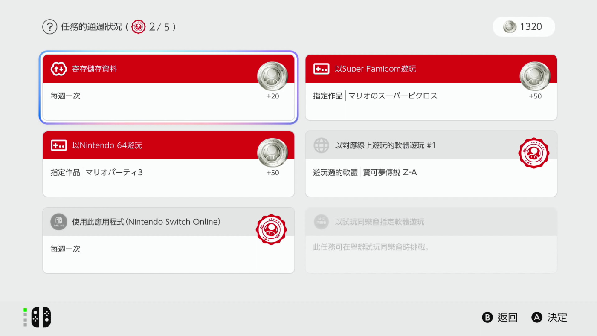Open the help question mark icon
Viewport: 597px width, 336px height.
click(50, 26)
